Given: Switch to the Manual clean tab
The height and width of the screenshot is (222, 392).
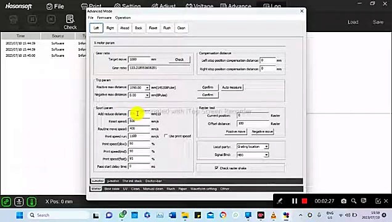Looking at the screenshot, I should click(153, 189).
